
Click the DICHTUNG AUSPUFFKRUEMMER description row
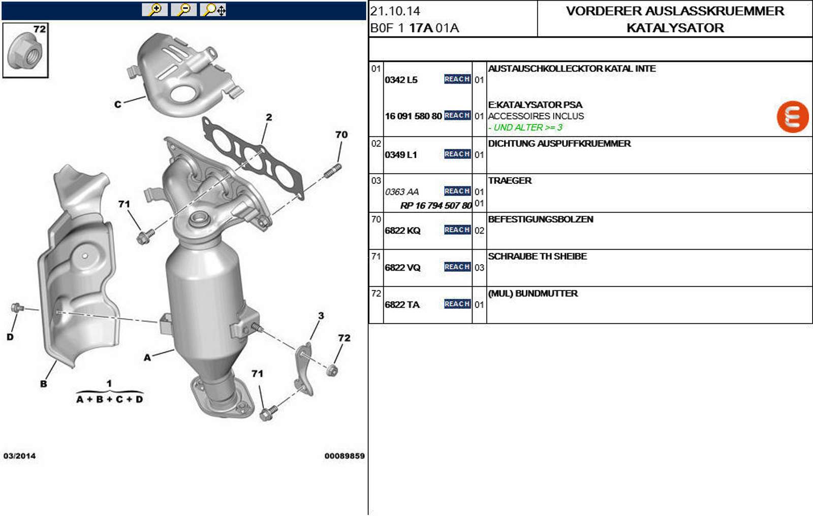click(x=559, y=144)
